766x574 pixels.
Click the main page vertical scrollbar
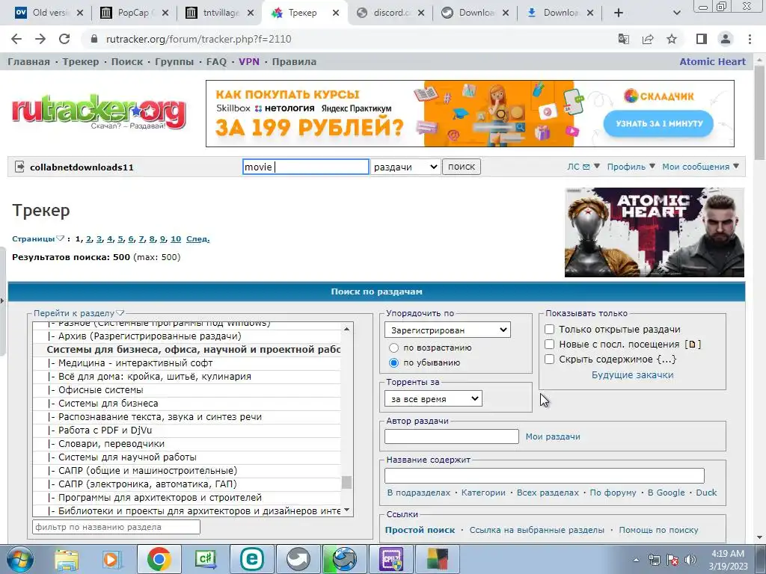coord(759,112)
